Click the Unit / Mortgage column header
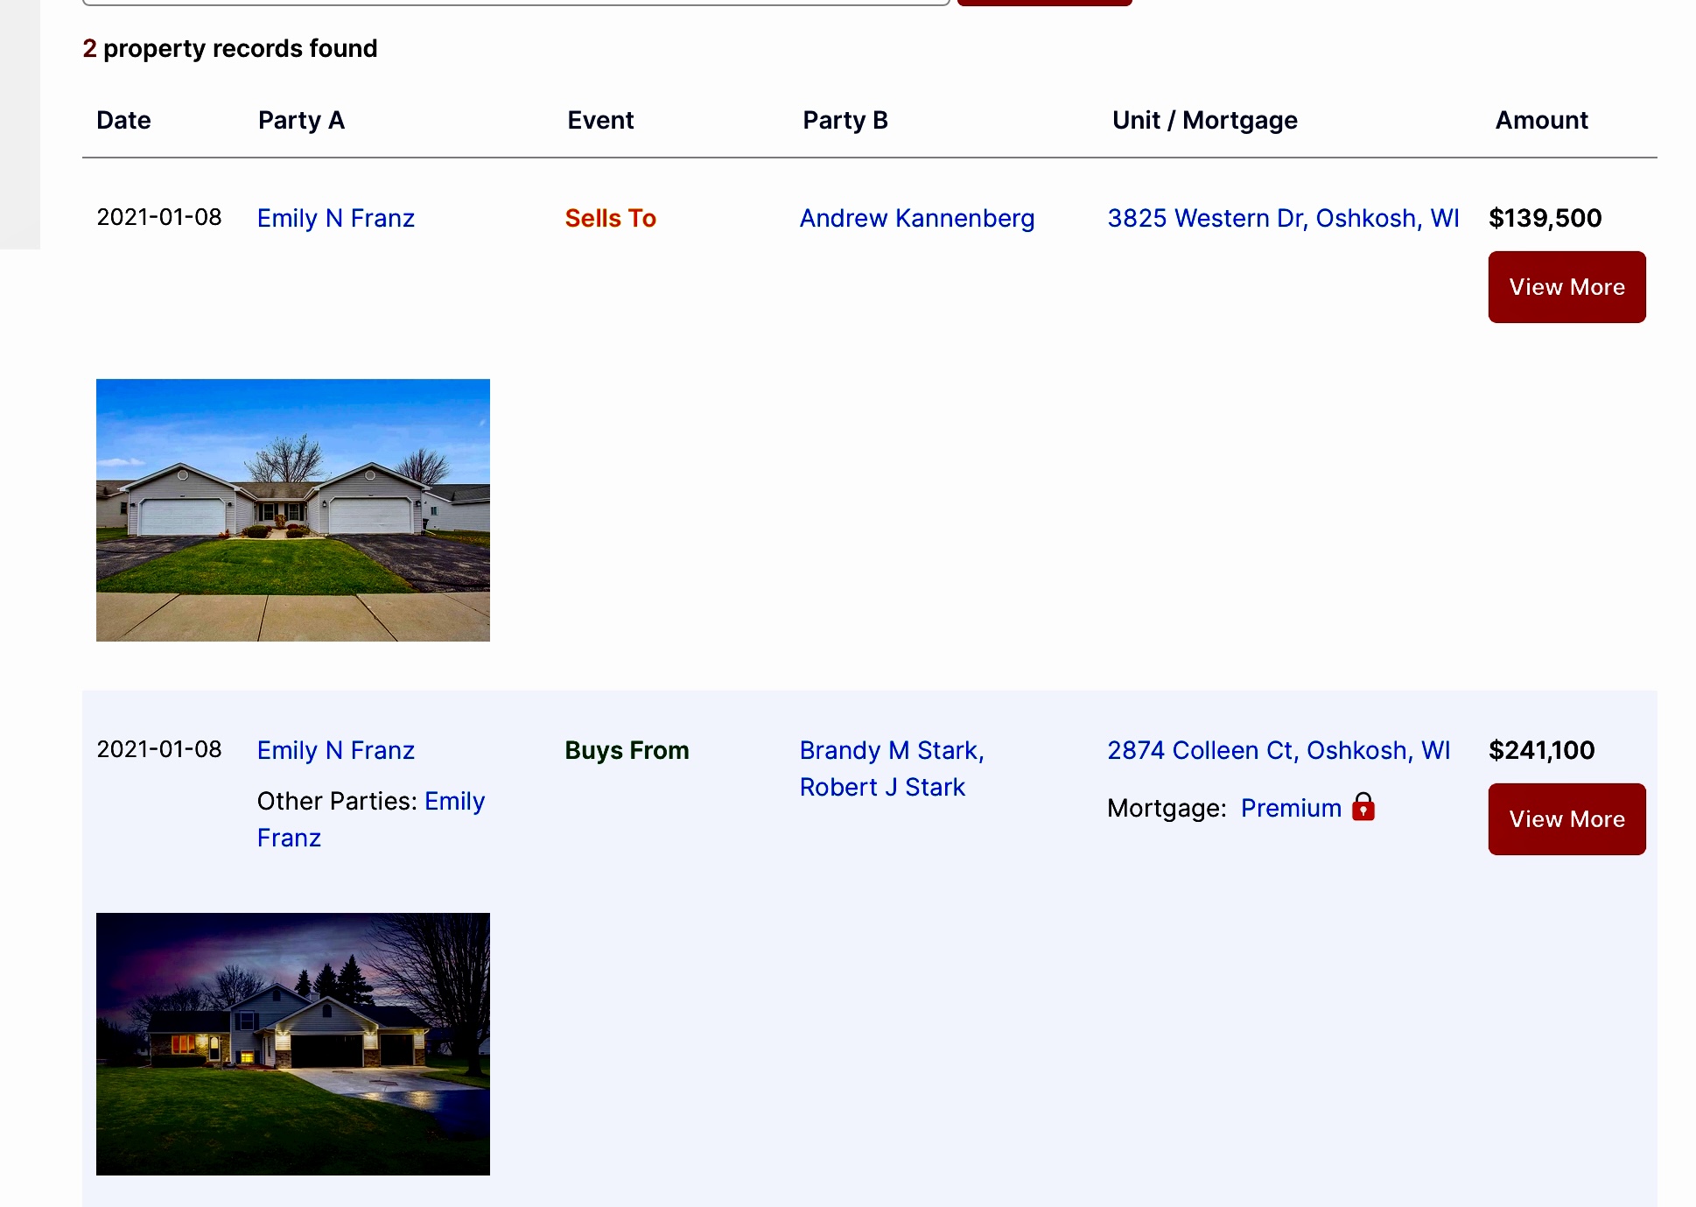The image size is (1696, 1207). 1204,120
